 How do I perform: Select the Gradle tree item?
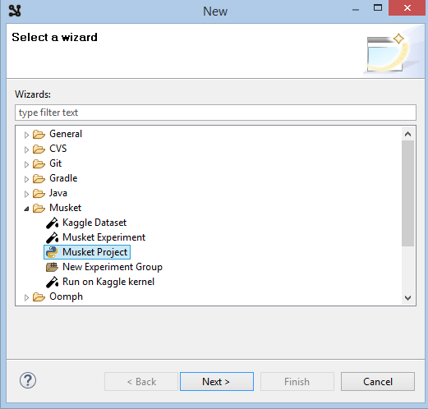[x=63, y=178]
